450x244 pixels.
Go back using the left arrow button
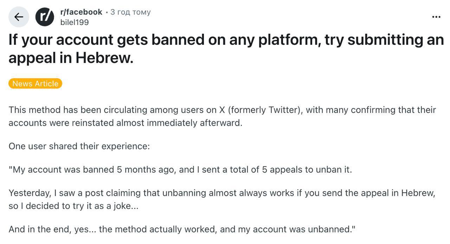19,17
